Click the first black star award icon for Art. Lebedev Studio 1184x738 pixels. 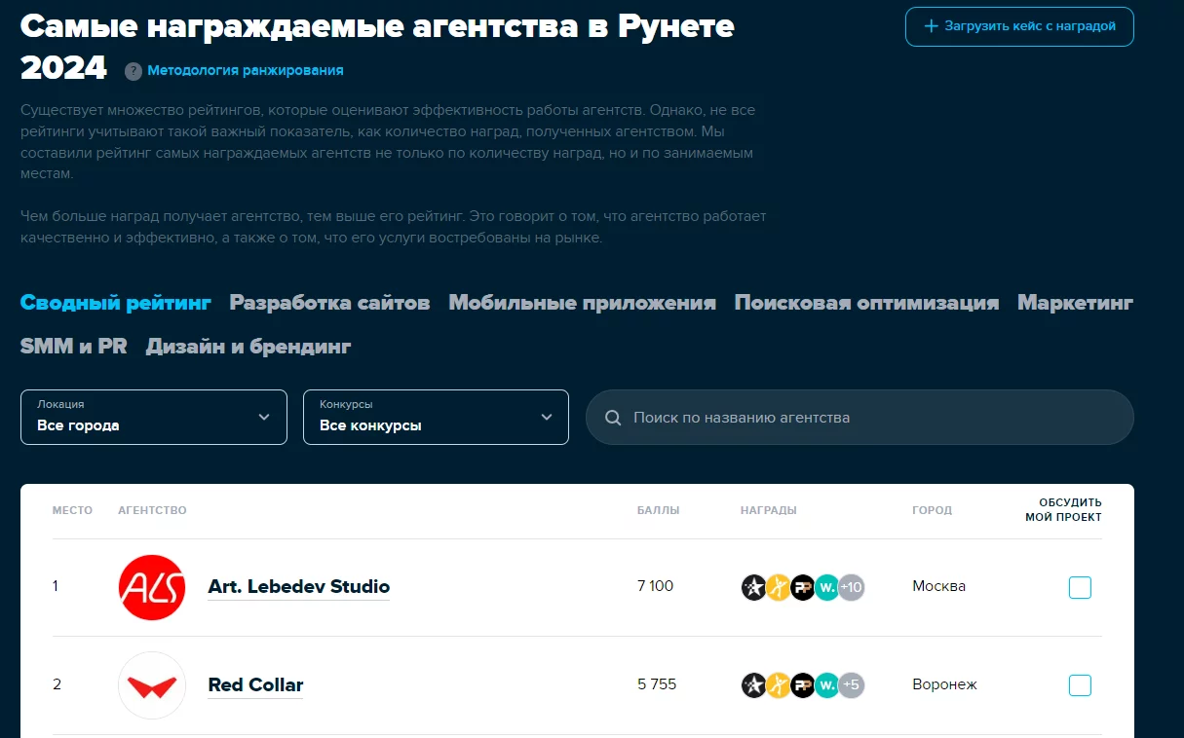point(753,587)
